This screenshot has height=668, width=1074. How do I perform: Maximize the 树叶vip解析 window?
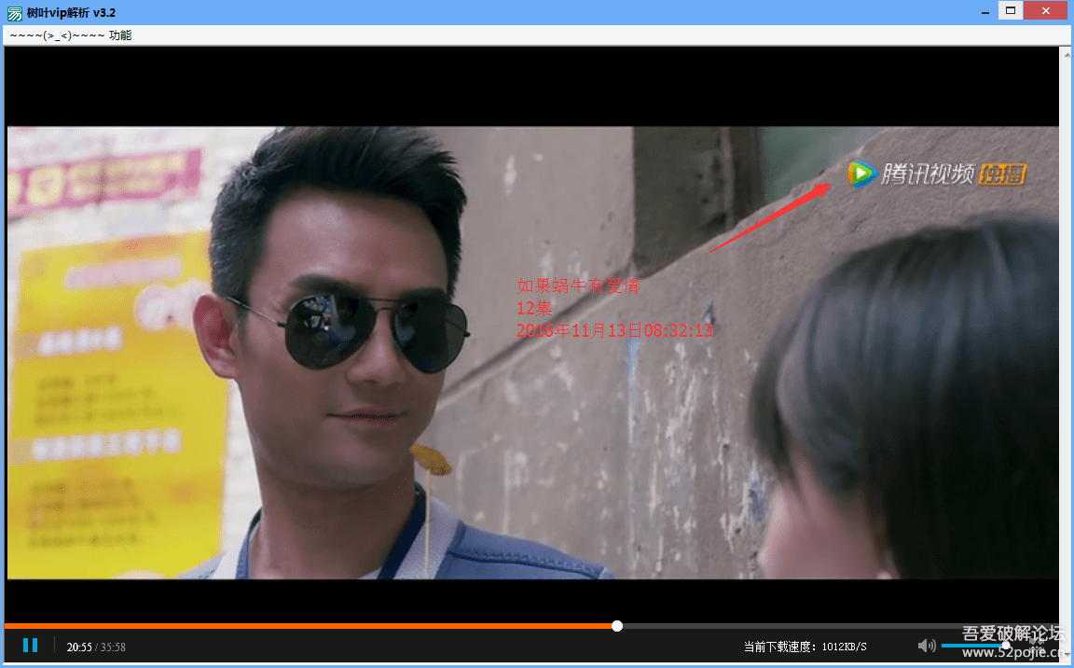[x=1011, y=10]
